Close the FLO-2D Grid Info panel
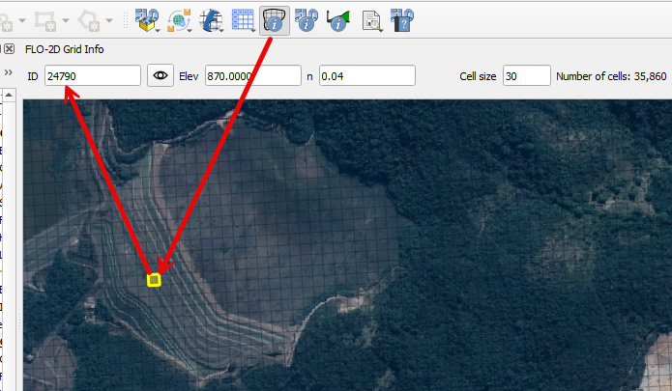Viewport: 672px width, 391px height. (9, 49)
